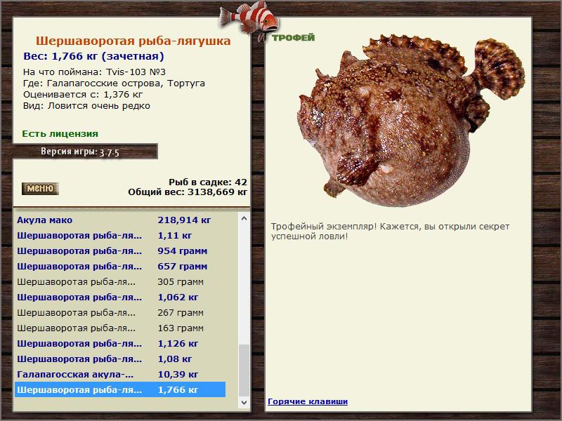
Task: Click the Трофейный экземпляр message text
Action: point(390,232)
